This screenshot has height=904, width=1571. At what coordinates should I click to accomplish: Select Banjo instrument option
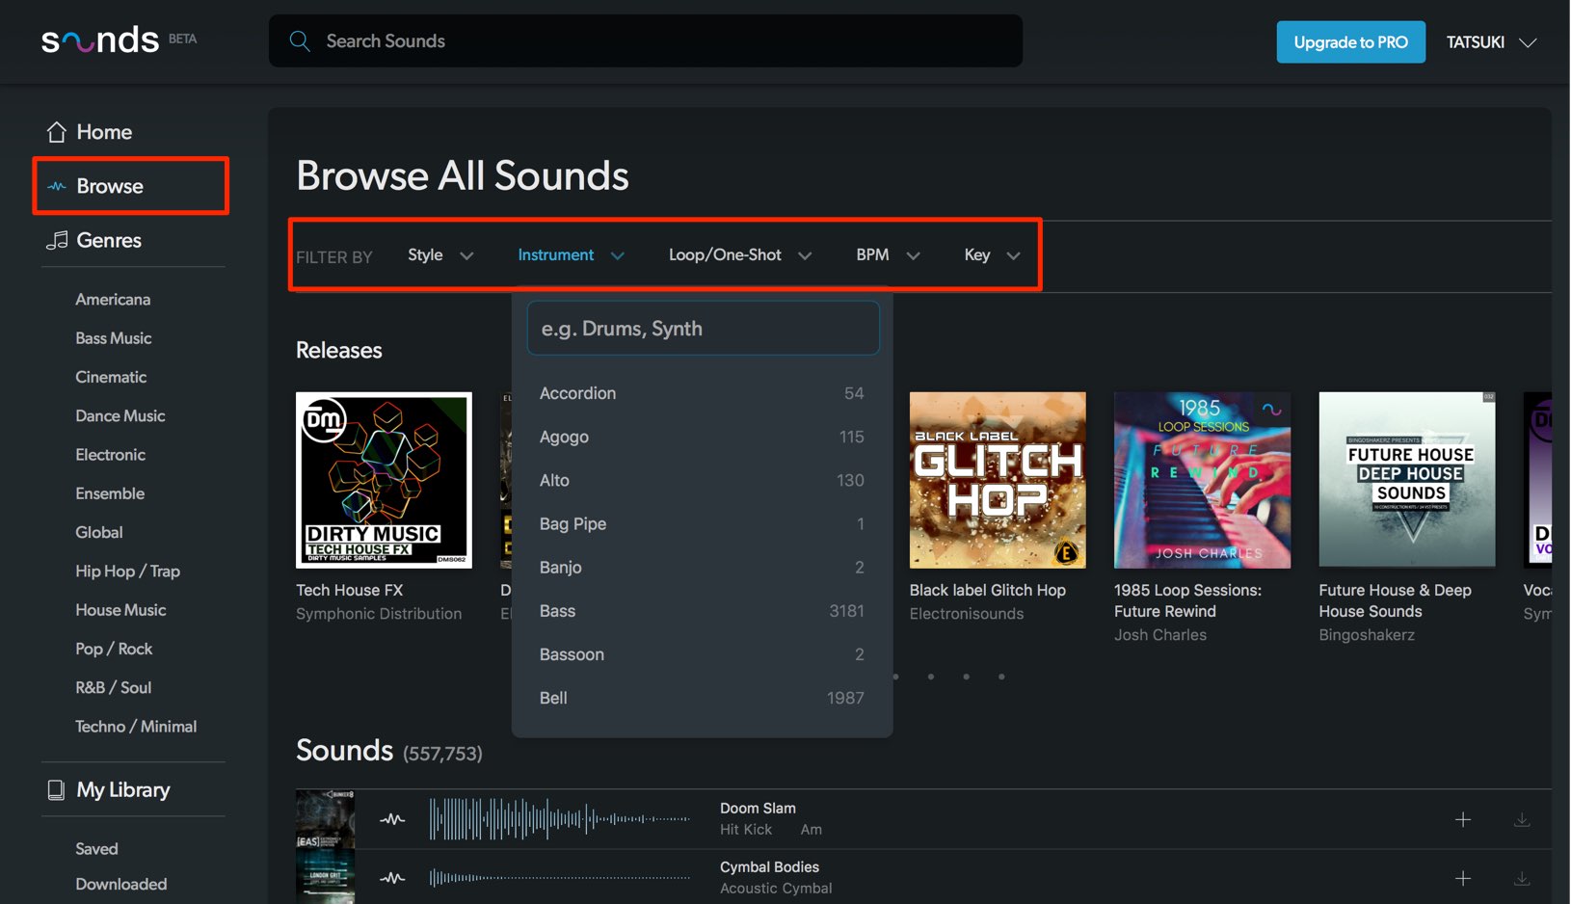(702, 567)
